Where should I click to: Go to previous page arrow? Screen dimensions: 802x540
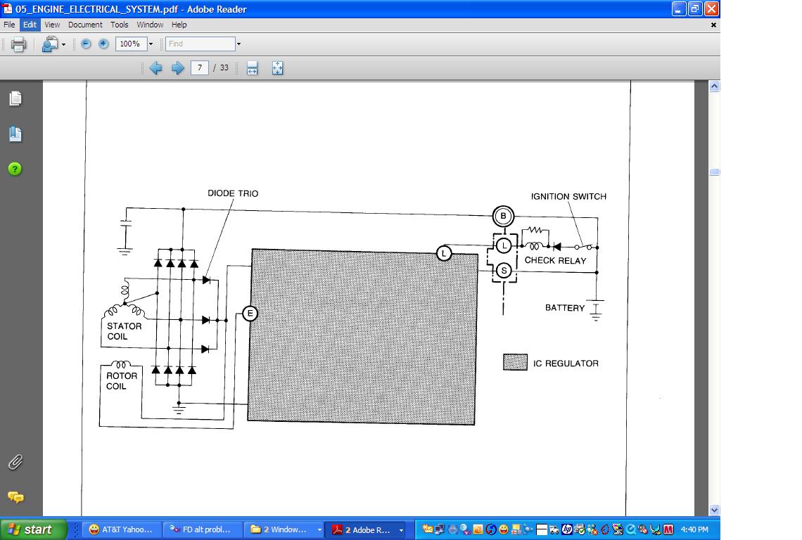click(156, 68)
